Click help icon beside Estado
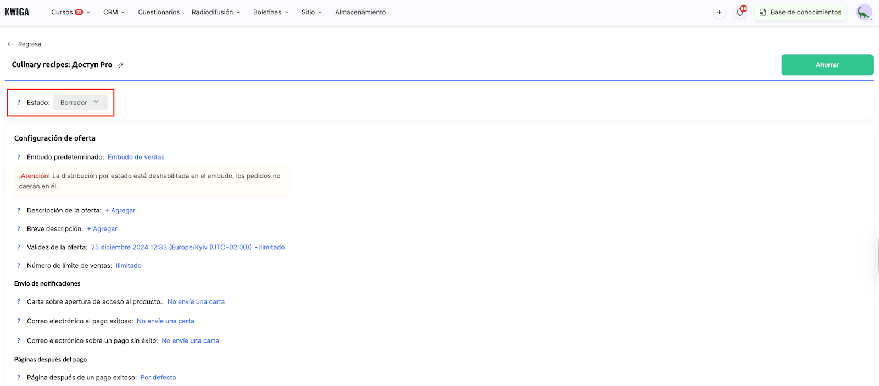Screen dimensions: 879x386 (x=19, y=103)
